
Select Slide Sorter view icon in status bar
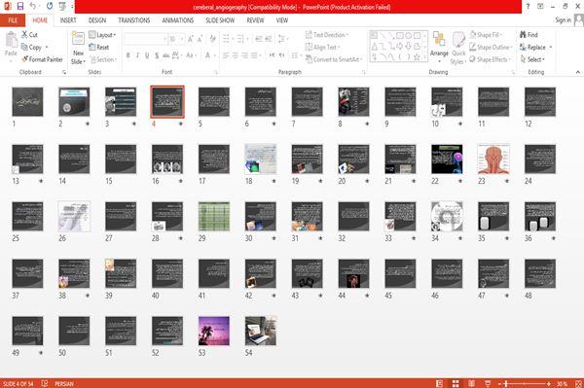456,383
